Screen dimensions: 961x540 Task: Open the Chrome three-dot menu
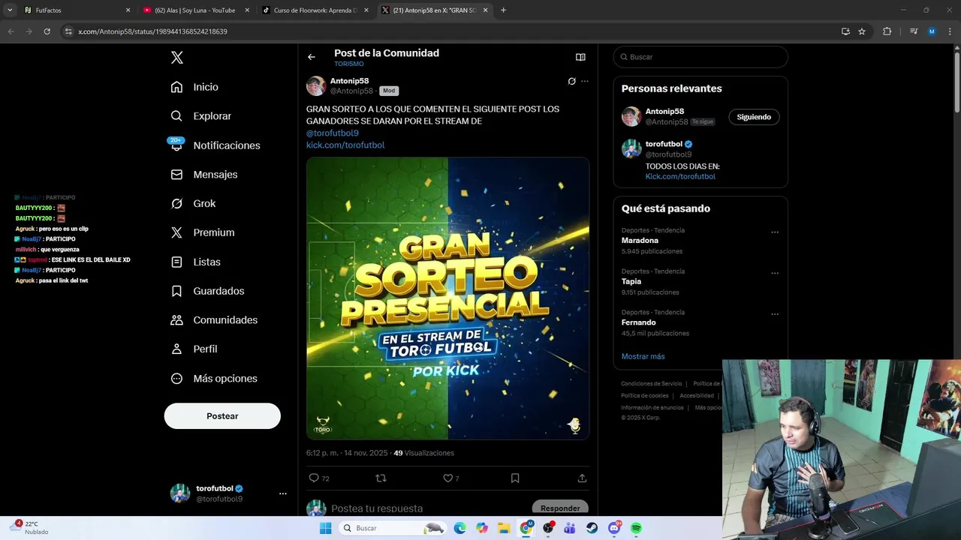pos(949,31)
